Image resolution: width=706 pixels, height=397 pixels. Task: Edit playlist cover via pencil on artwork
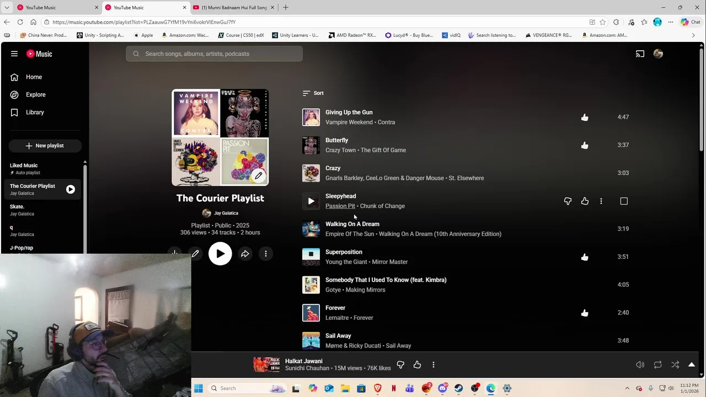pyautogui.click(x=258, y=176)
